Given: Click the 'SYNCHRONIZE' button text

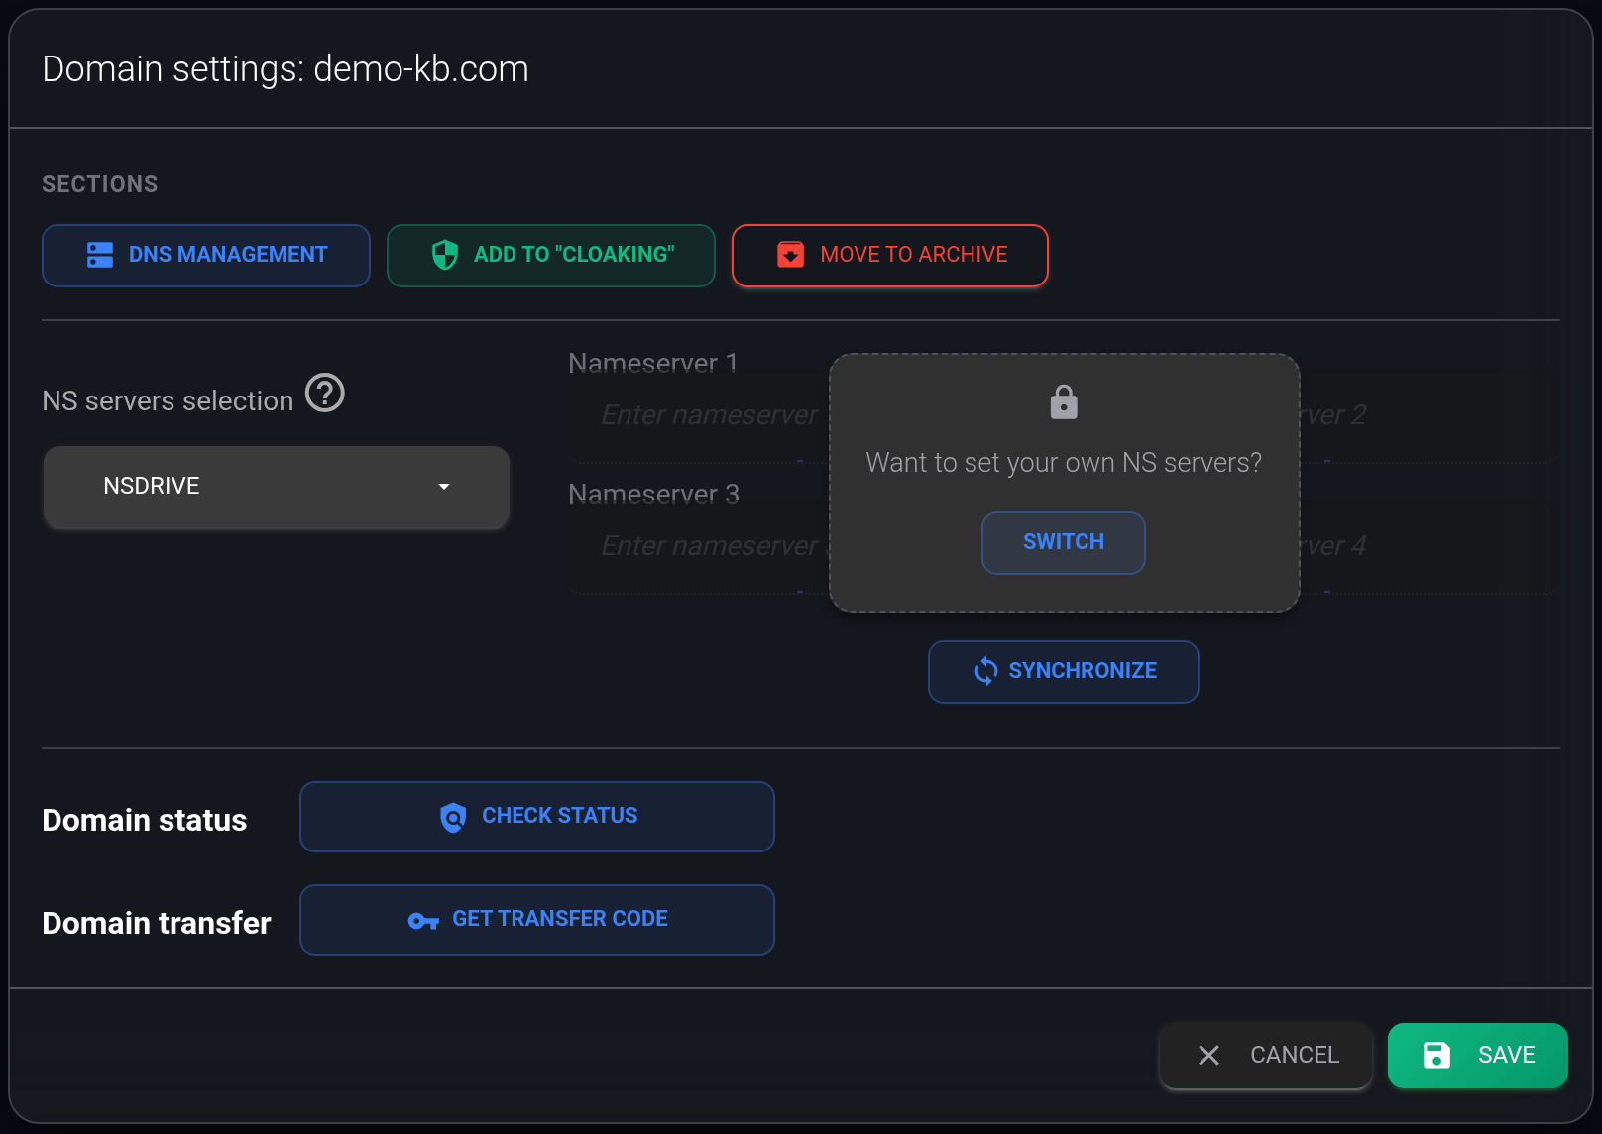Looking at the screenshot, I should pos(1083,671).
